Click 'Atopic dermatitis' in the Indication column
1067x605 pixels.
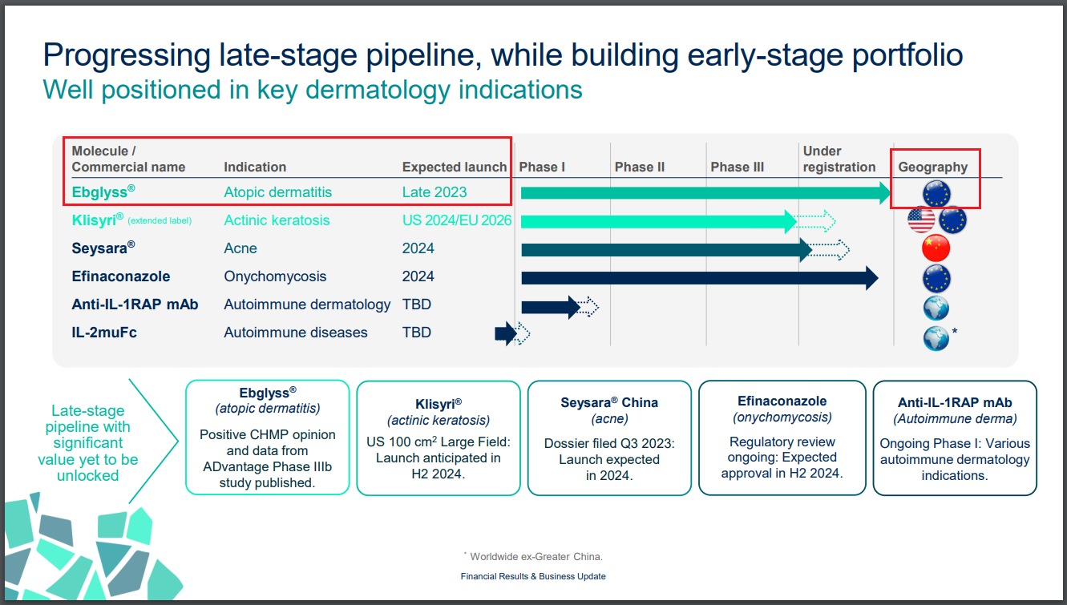277,192
